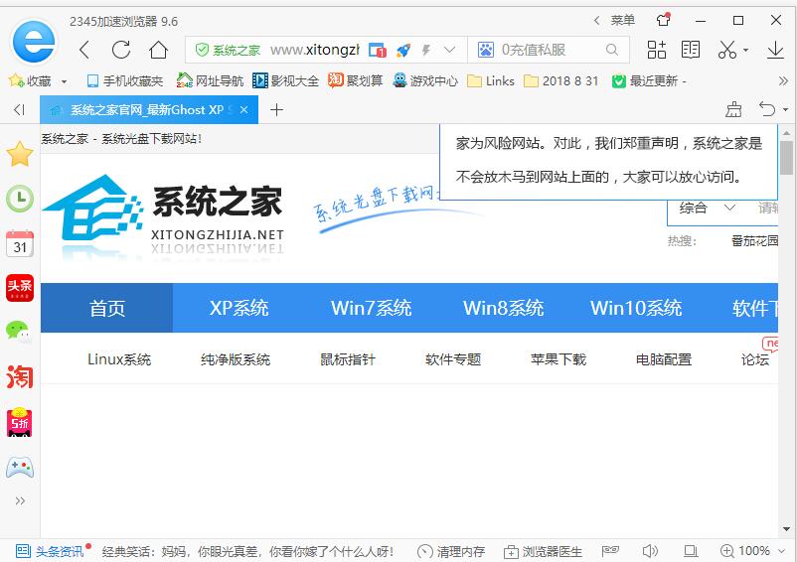Screen dimensions: 797x562
Task: Open the browser home page icon
Action: [158, 50]
